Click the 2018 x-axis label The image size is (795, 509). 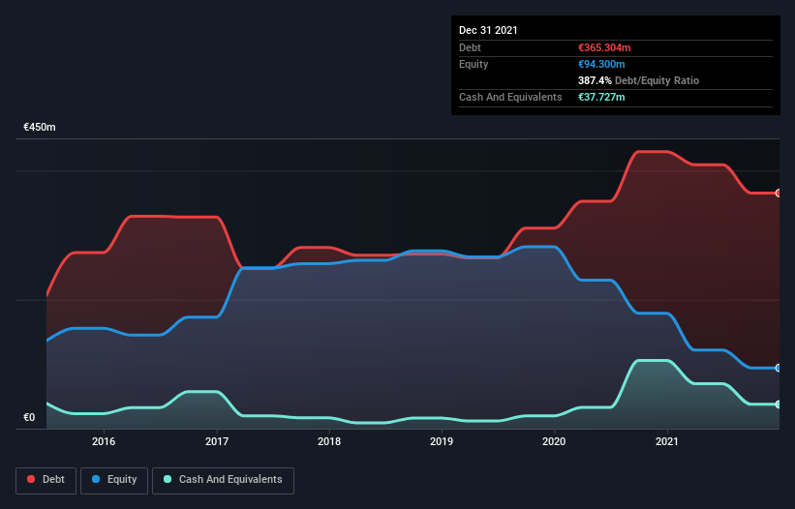coord(329,441)
